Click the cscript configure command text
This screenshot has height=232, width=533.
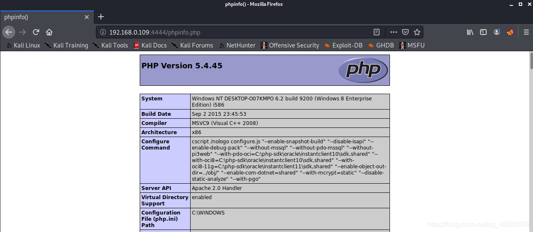[289, 160]
